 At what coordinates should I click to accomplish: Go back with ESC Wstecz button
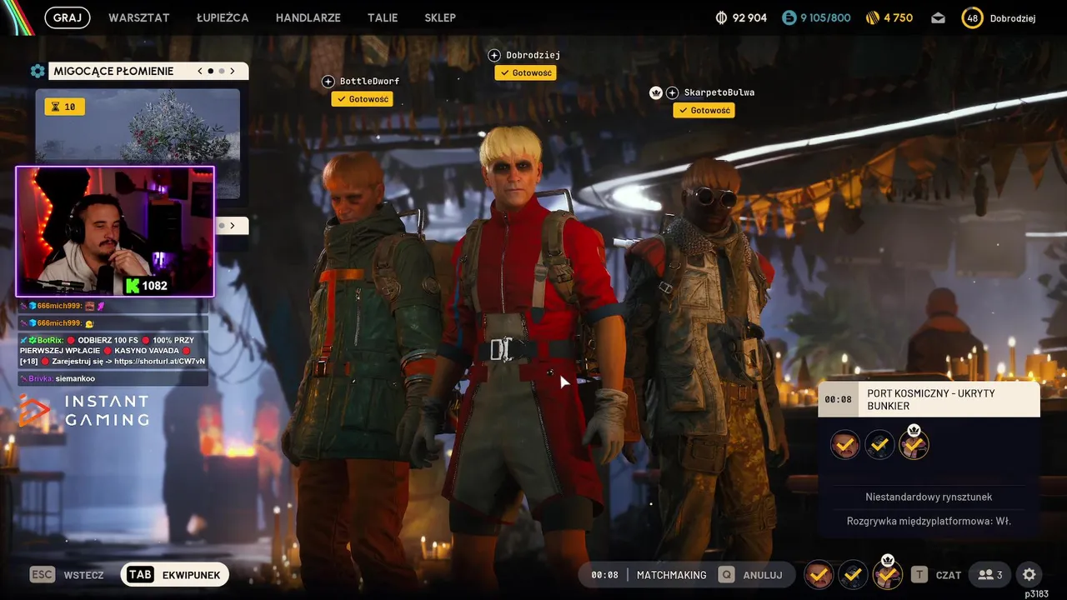tap(67, 575)
